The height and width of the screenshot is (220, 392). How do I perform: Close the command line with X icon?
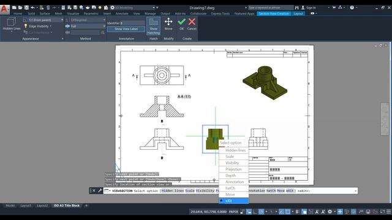[x=94, y=191]
